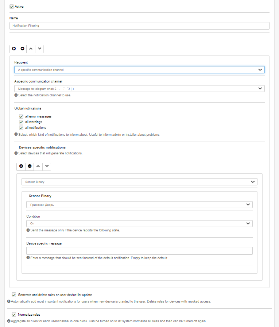Move device notification up with arrow icon
The image size is (279, 327).
(x=38, y=166)
